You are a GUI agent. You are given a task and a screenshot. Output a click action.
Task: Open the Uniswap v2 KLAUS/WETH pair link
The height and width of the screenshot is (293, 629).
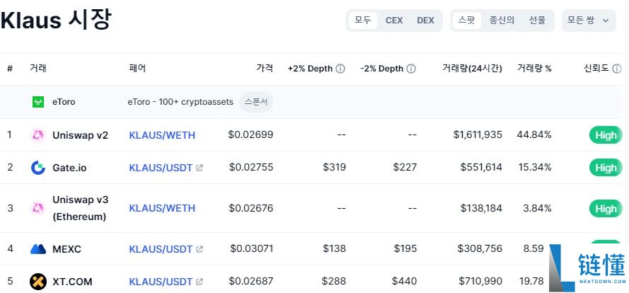(162, 135)
